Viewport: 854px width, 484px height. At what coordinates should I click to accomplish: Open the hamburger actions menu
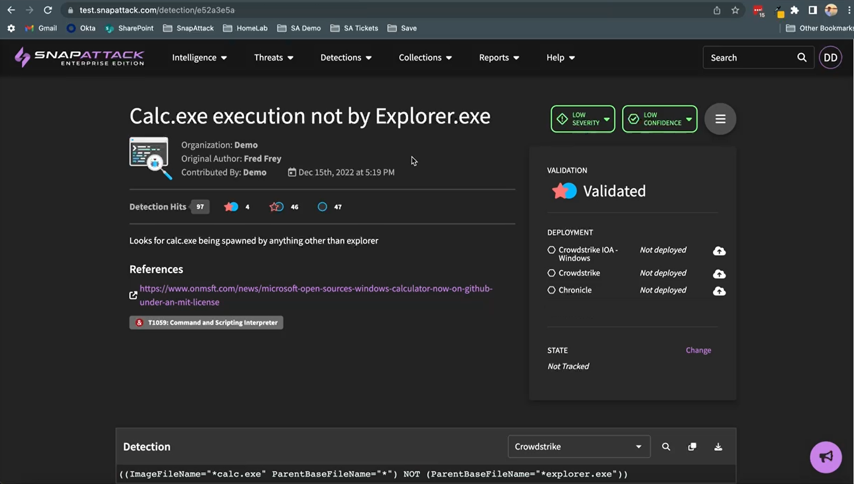[x=720, y=119]
